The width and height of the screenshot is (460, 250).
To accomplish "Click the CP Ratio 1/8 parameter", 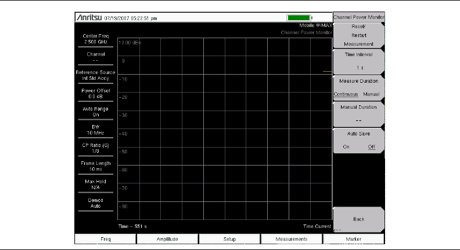I will (x=95, y=148).
